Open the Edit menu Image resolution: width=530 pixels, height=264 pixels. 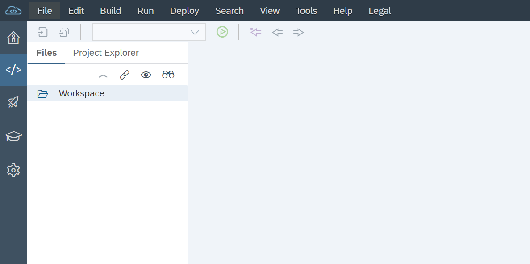click(76, 11)
